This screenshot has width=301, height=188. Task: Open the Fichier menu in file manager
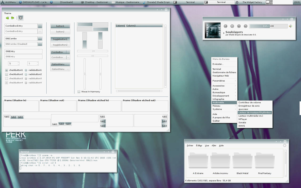click(190, 146)
